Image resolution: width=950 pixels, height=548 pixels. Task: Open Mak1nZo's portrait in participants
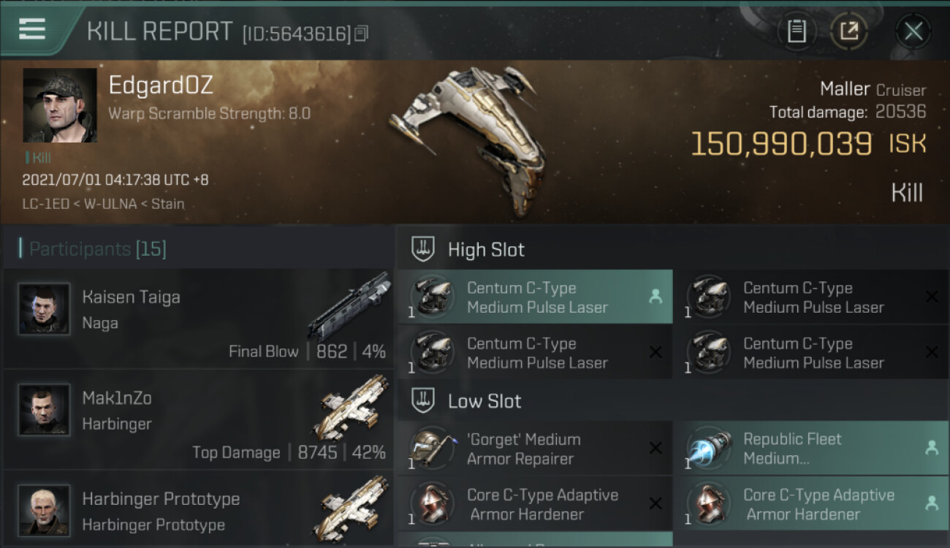(x=44, y=409)
